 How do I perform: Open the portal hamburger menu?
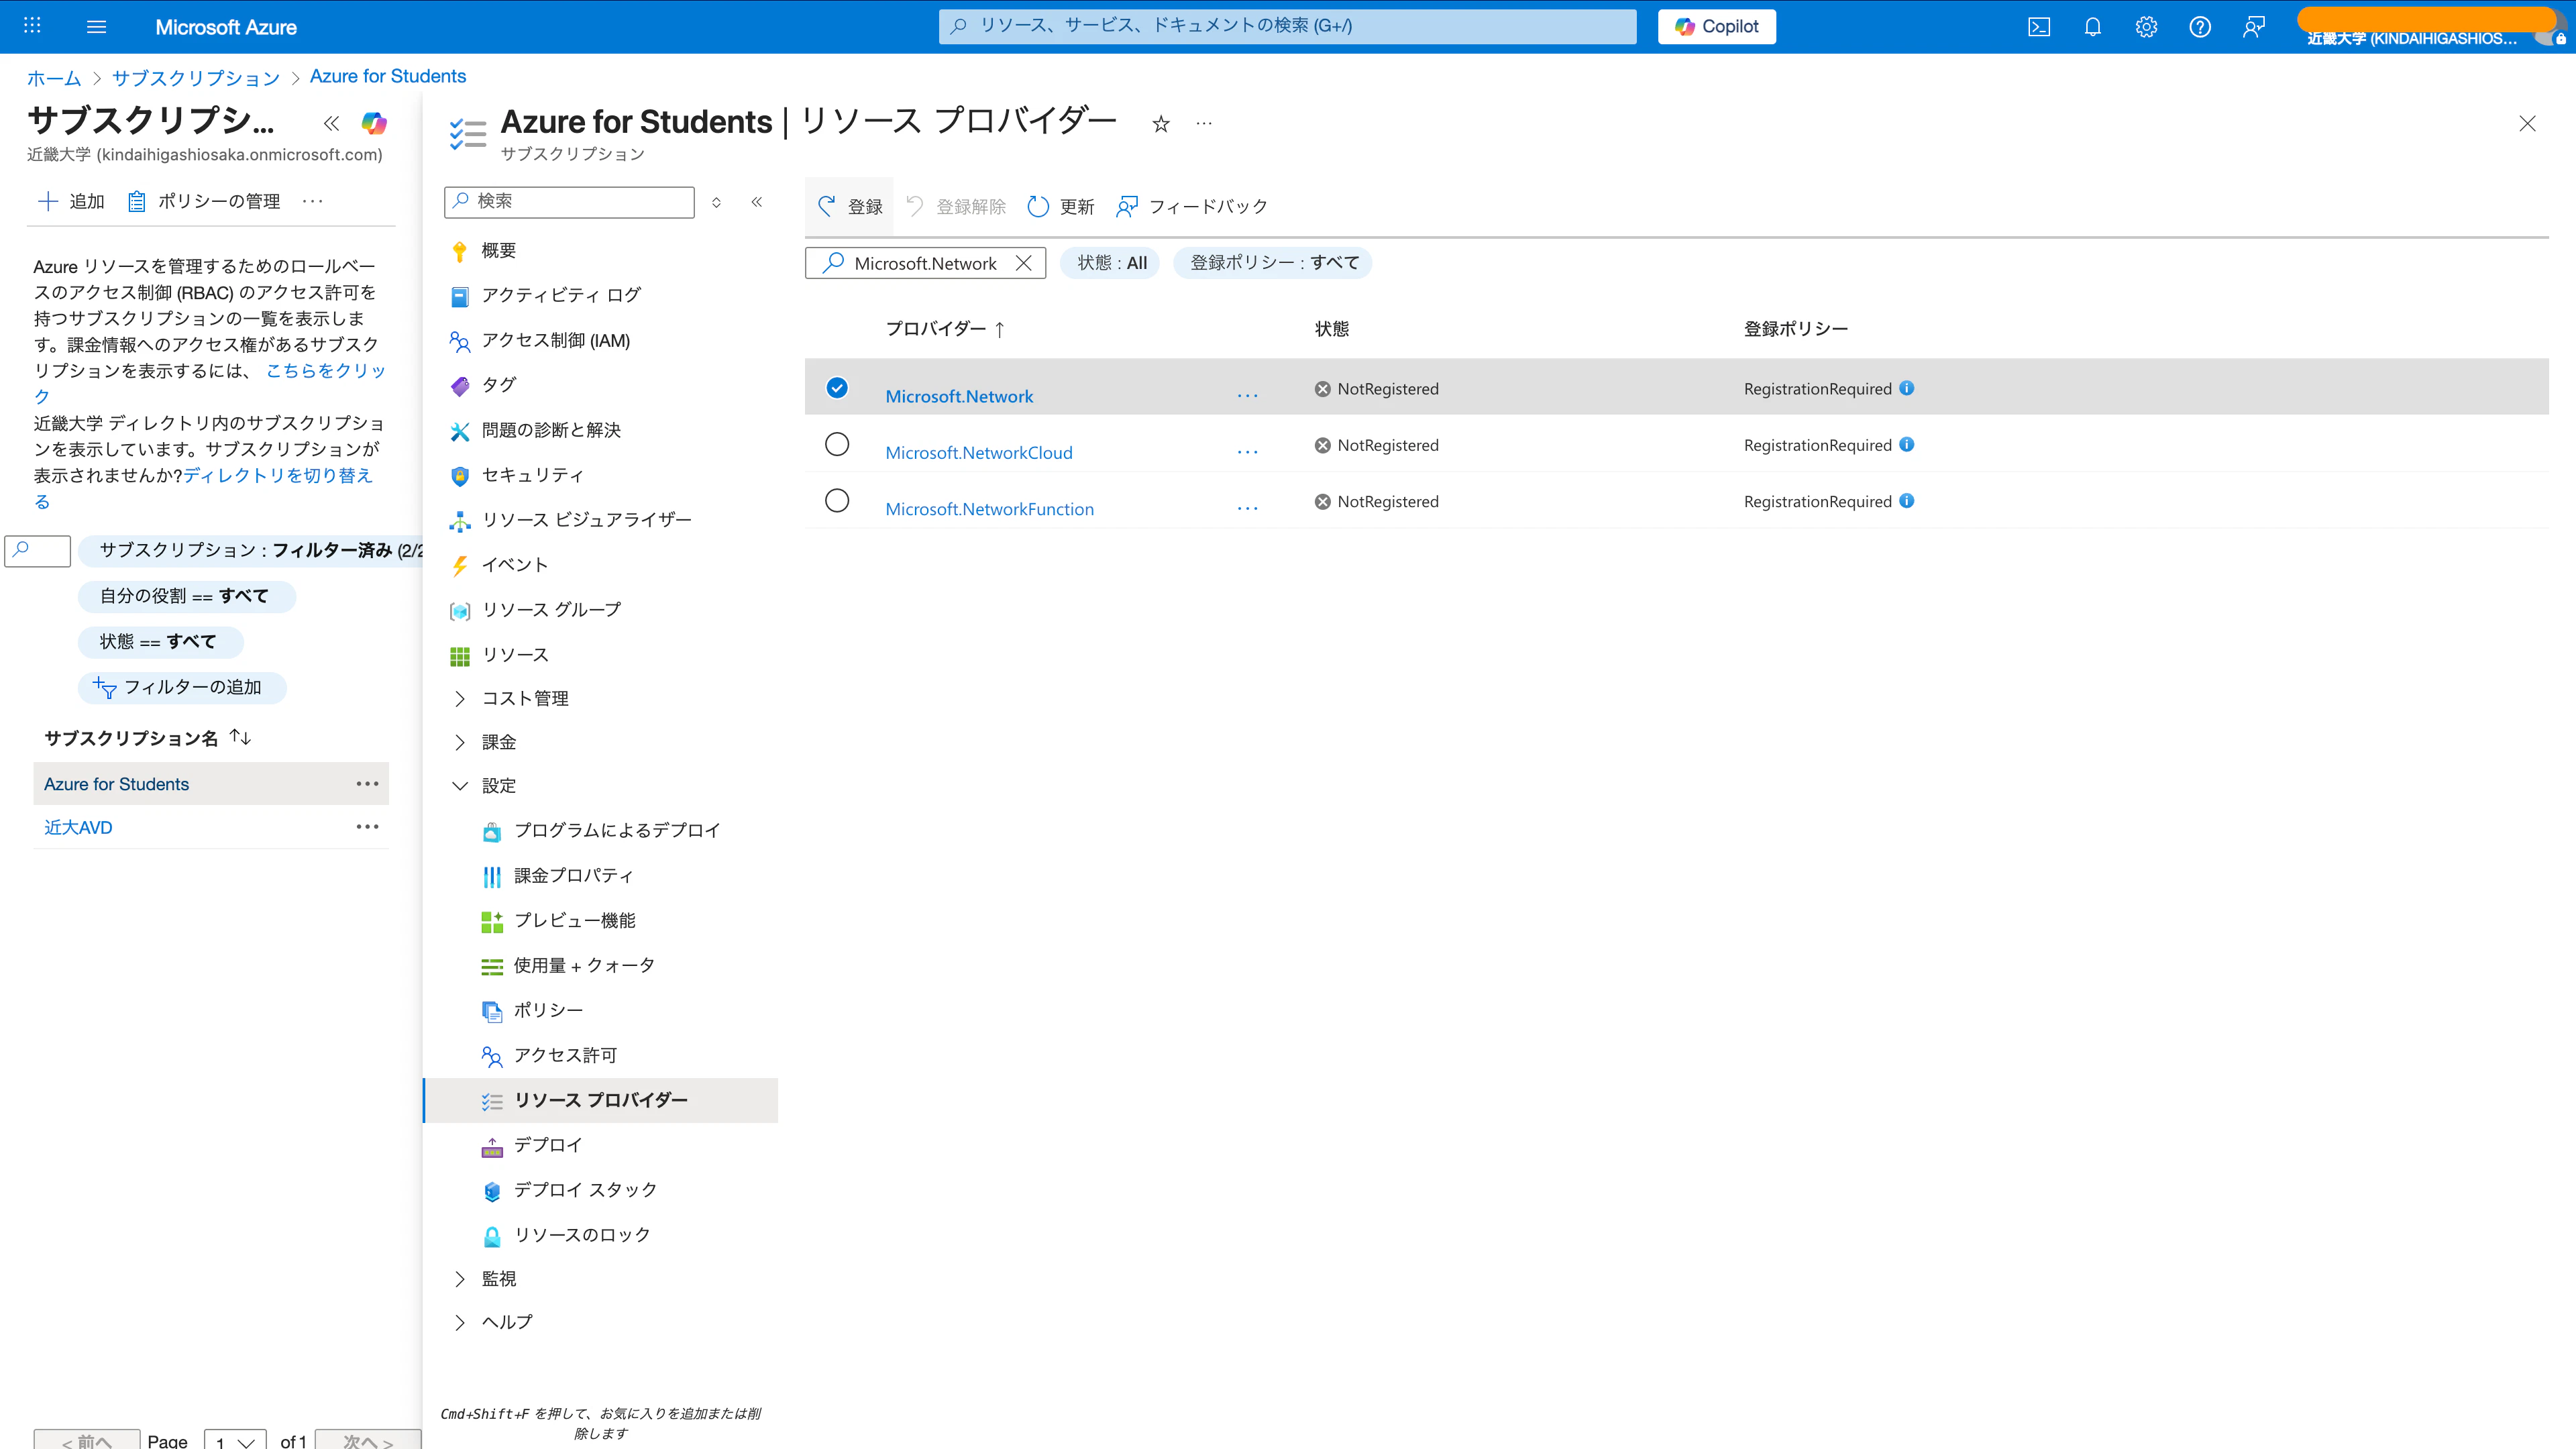[96, 27]
